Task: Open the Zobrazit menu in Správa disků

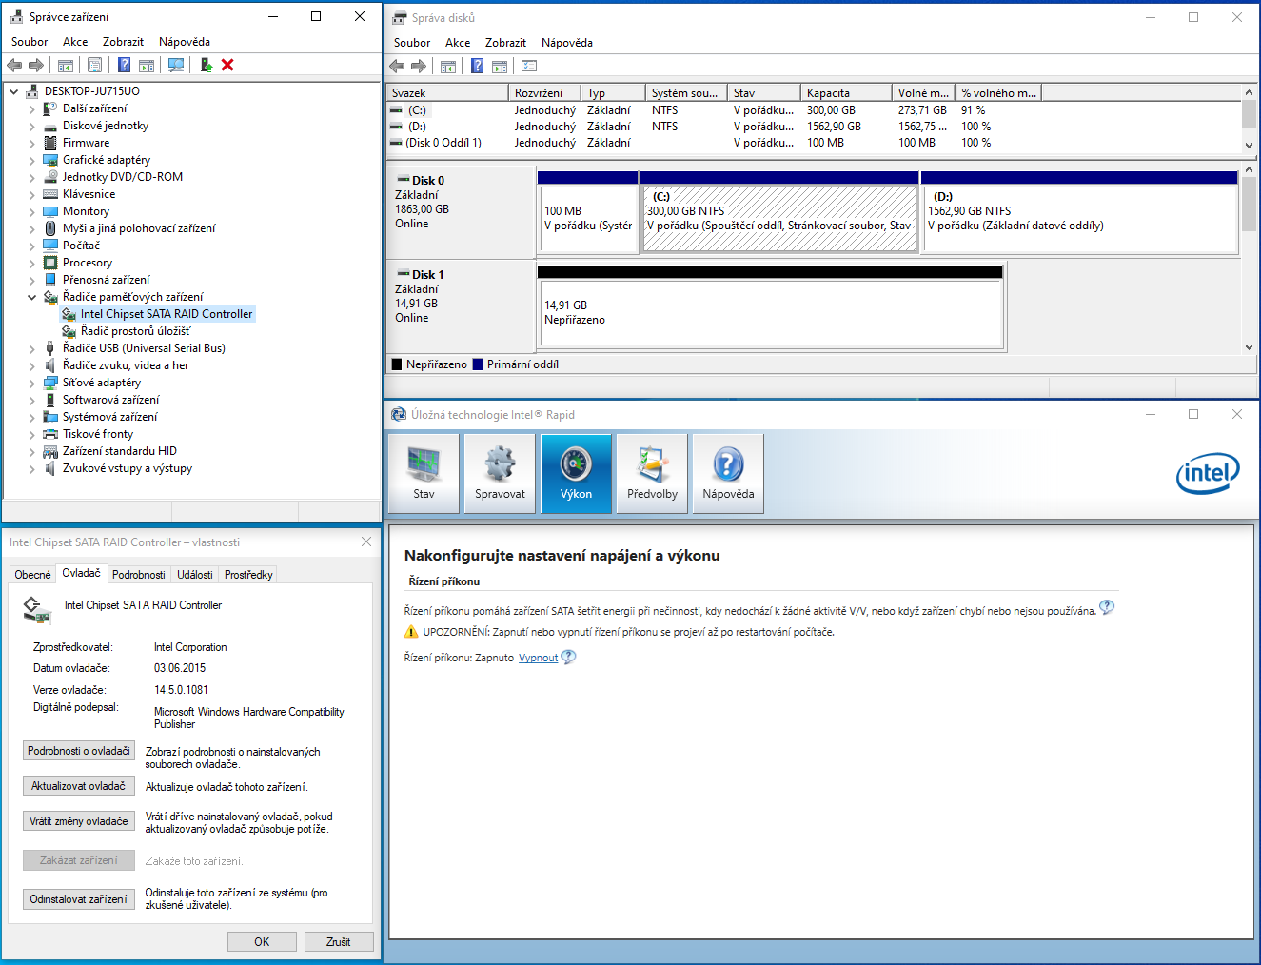Action: (x=505, y=43)
